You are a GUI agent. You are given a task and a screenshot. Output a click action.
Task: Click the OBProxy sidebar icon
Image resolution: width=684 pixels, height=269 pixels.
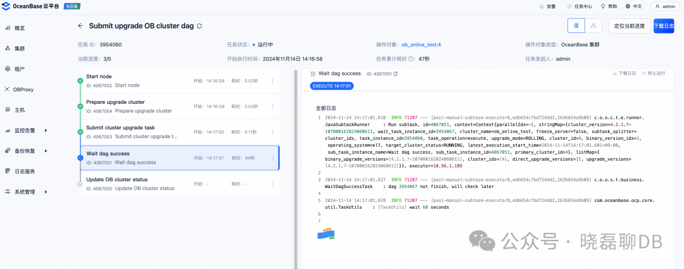8,89
